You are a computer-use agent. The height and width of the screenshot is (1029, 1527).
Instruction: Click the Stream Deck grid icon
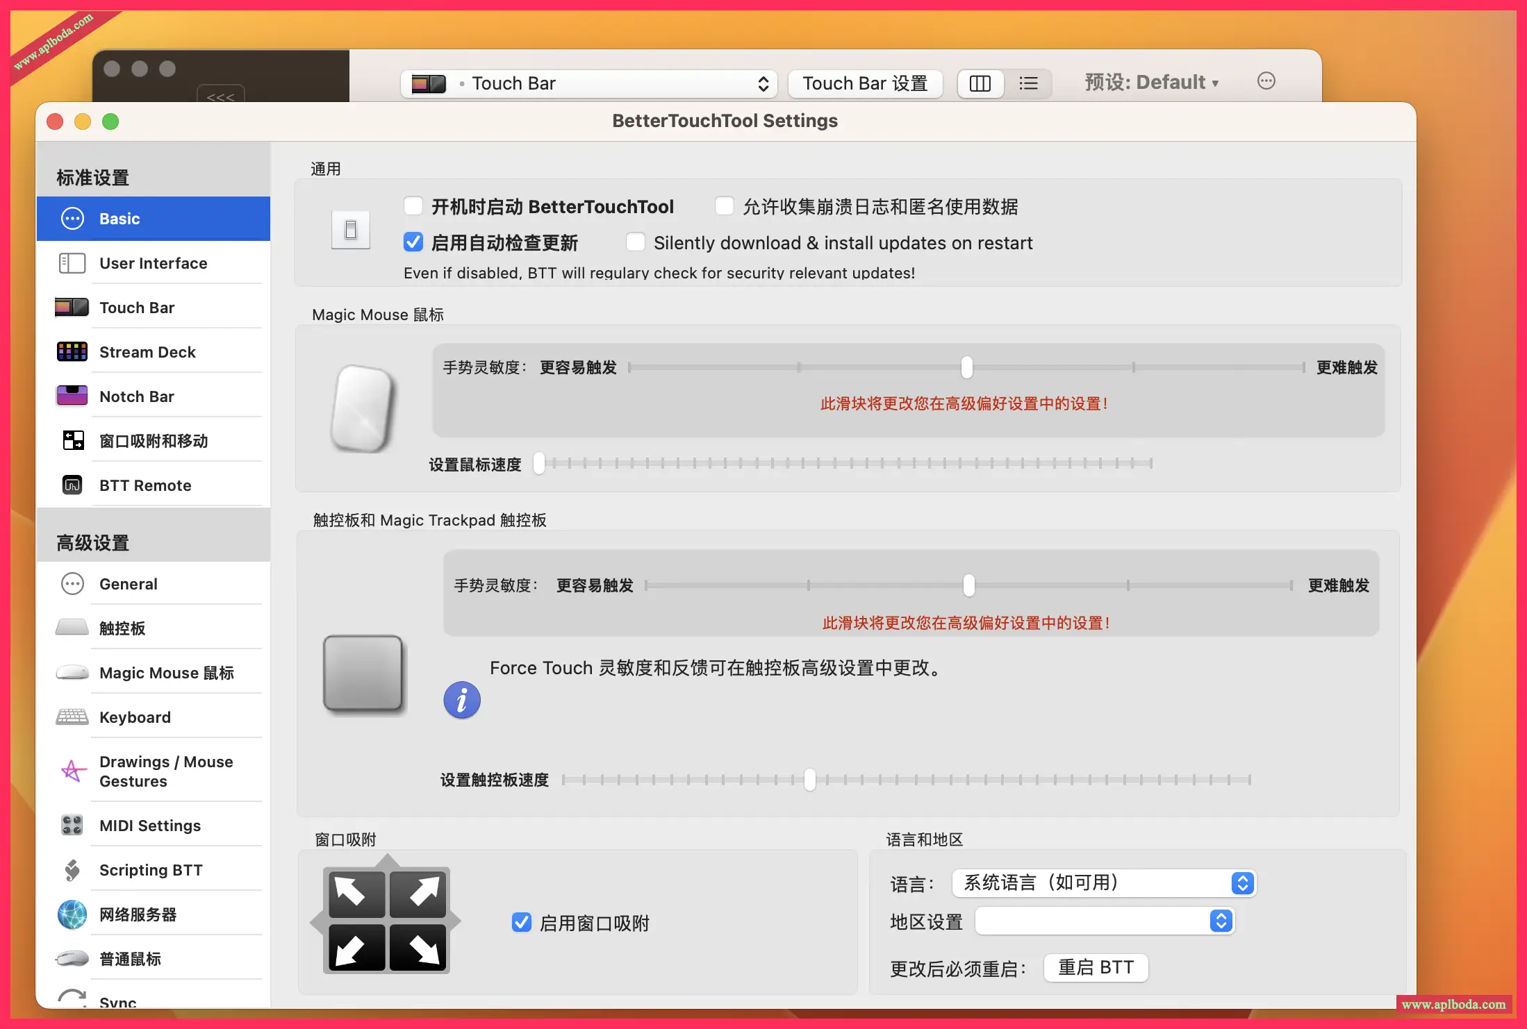click(72, 352)
